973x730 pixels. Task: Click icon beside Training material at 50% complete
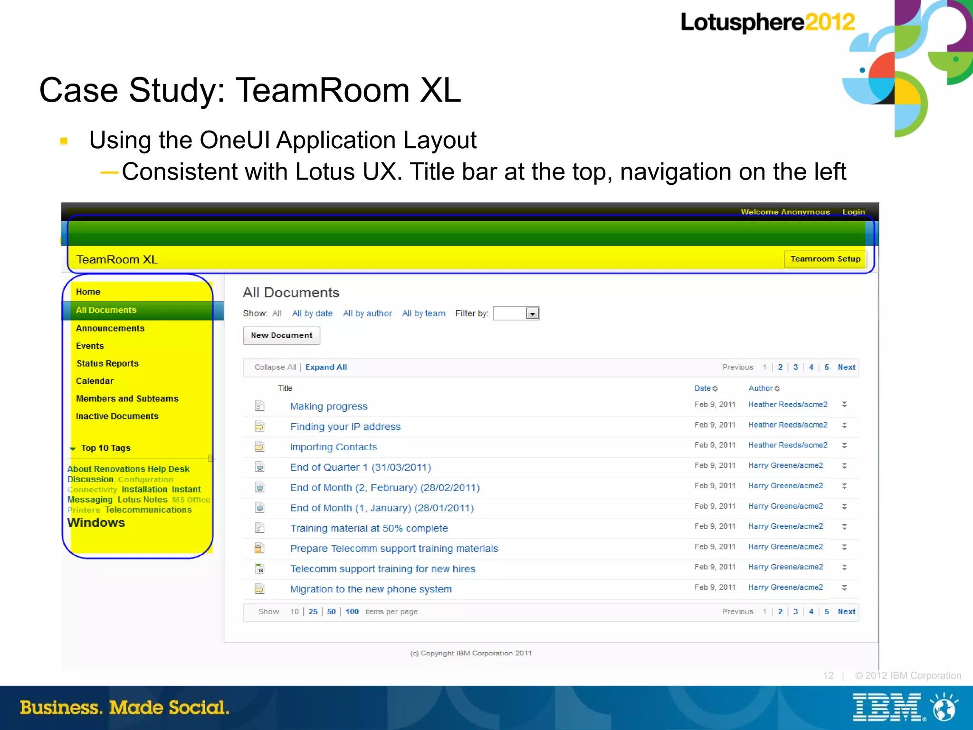(x=259, y=528)
